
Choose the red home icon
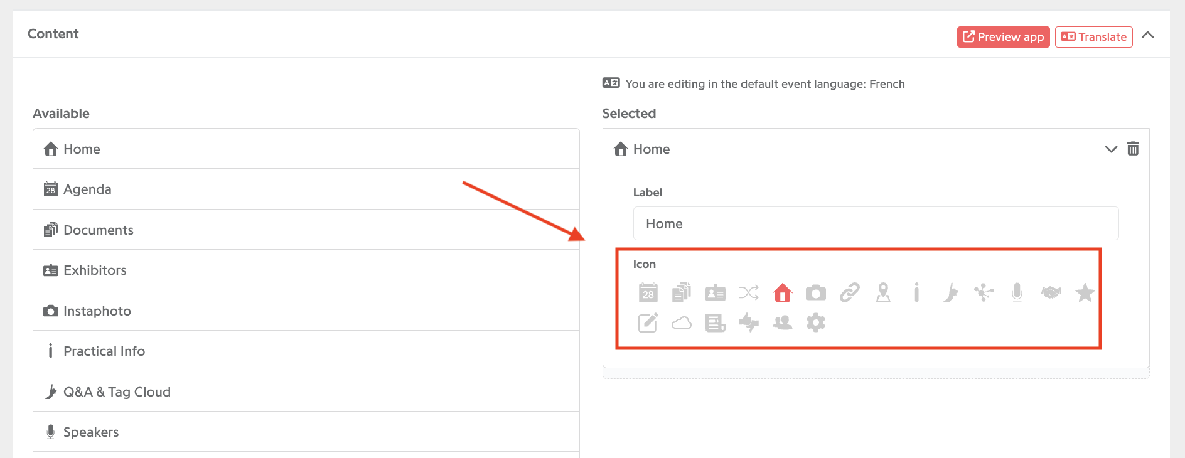coord(782,292)
